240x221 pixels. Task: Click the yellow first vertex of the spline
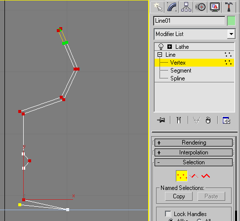[x=20, y=205]
